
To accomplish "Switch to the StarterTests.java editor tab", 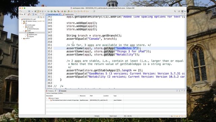I will [53, 14].
